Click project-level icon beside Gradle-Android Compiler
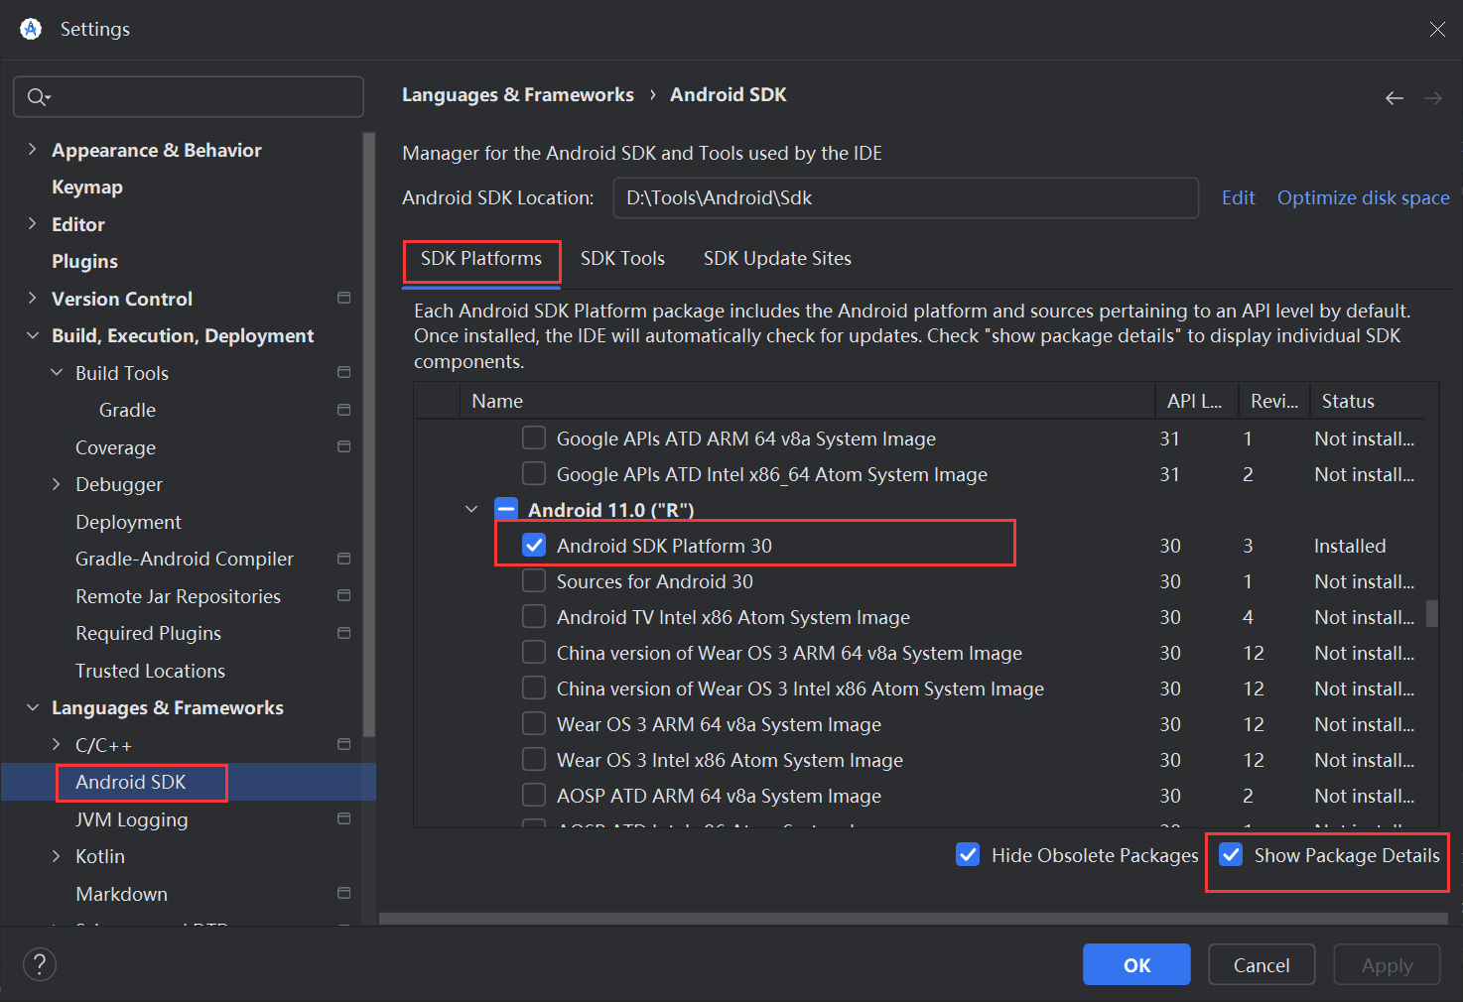This screenshot has height=1002, width=1463. (344, 559)
